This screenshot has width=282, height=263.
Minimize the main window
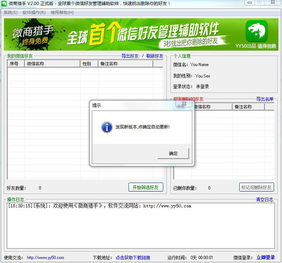[x=250, y=2]
